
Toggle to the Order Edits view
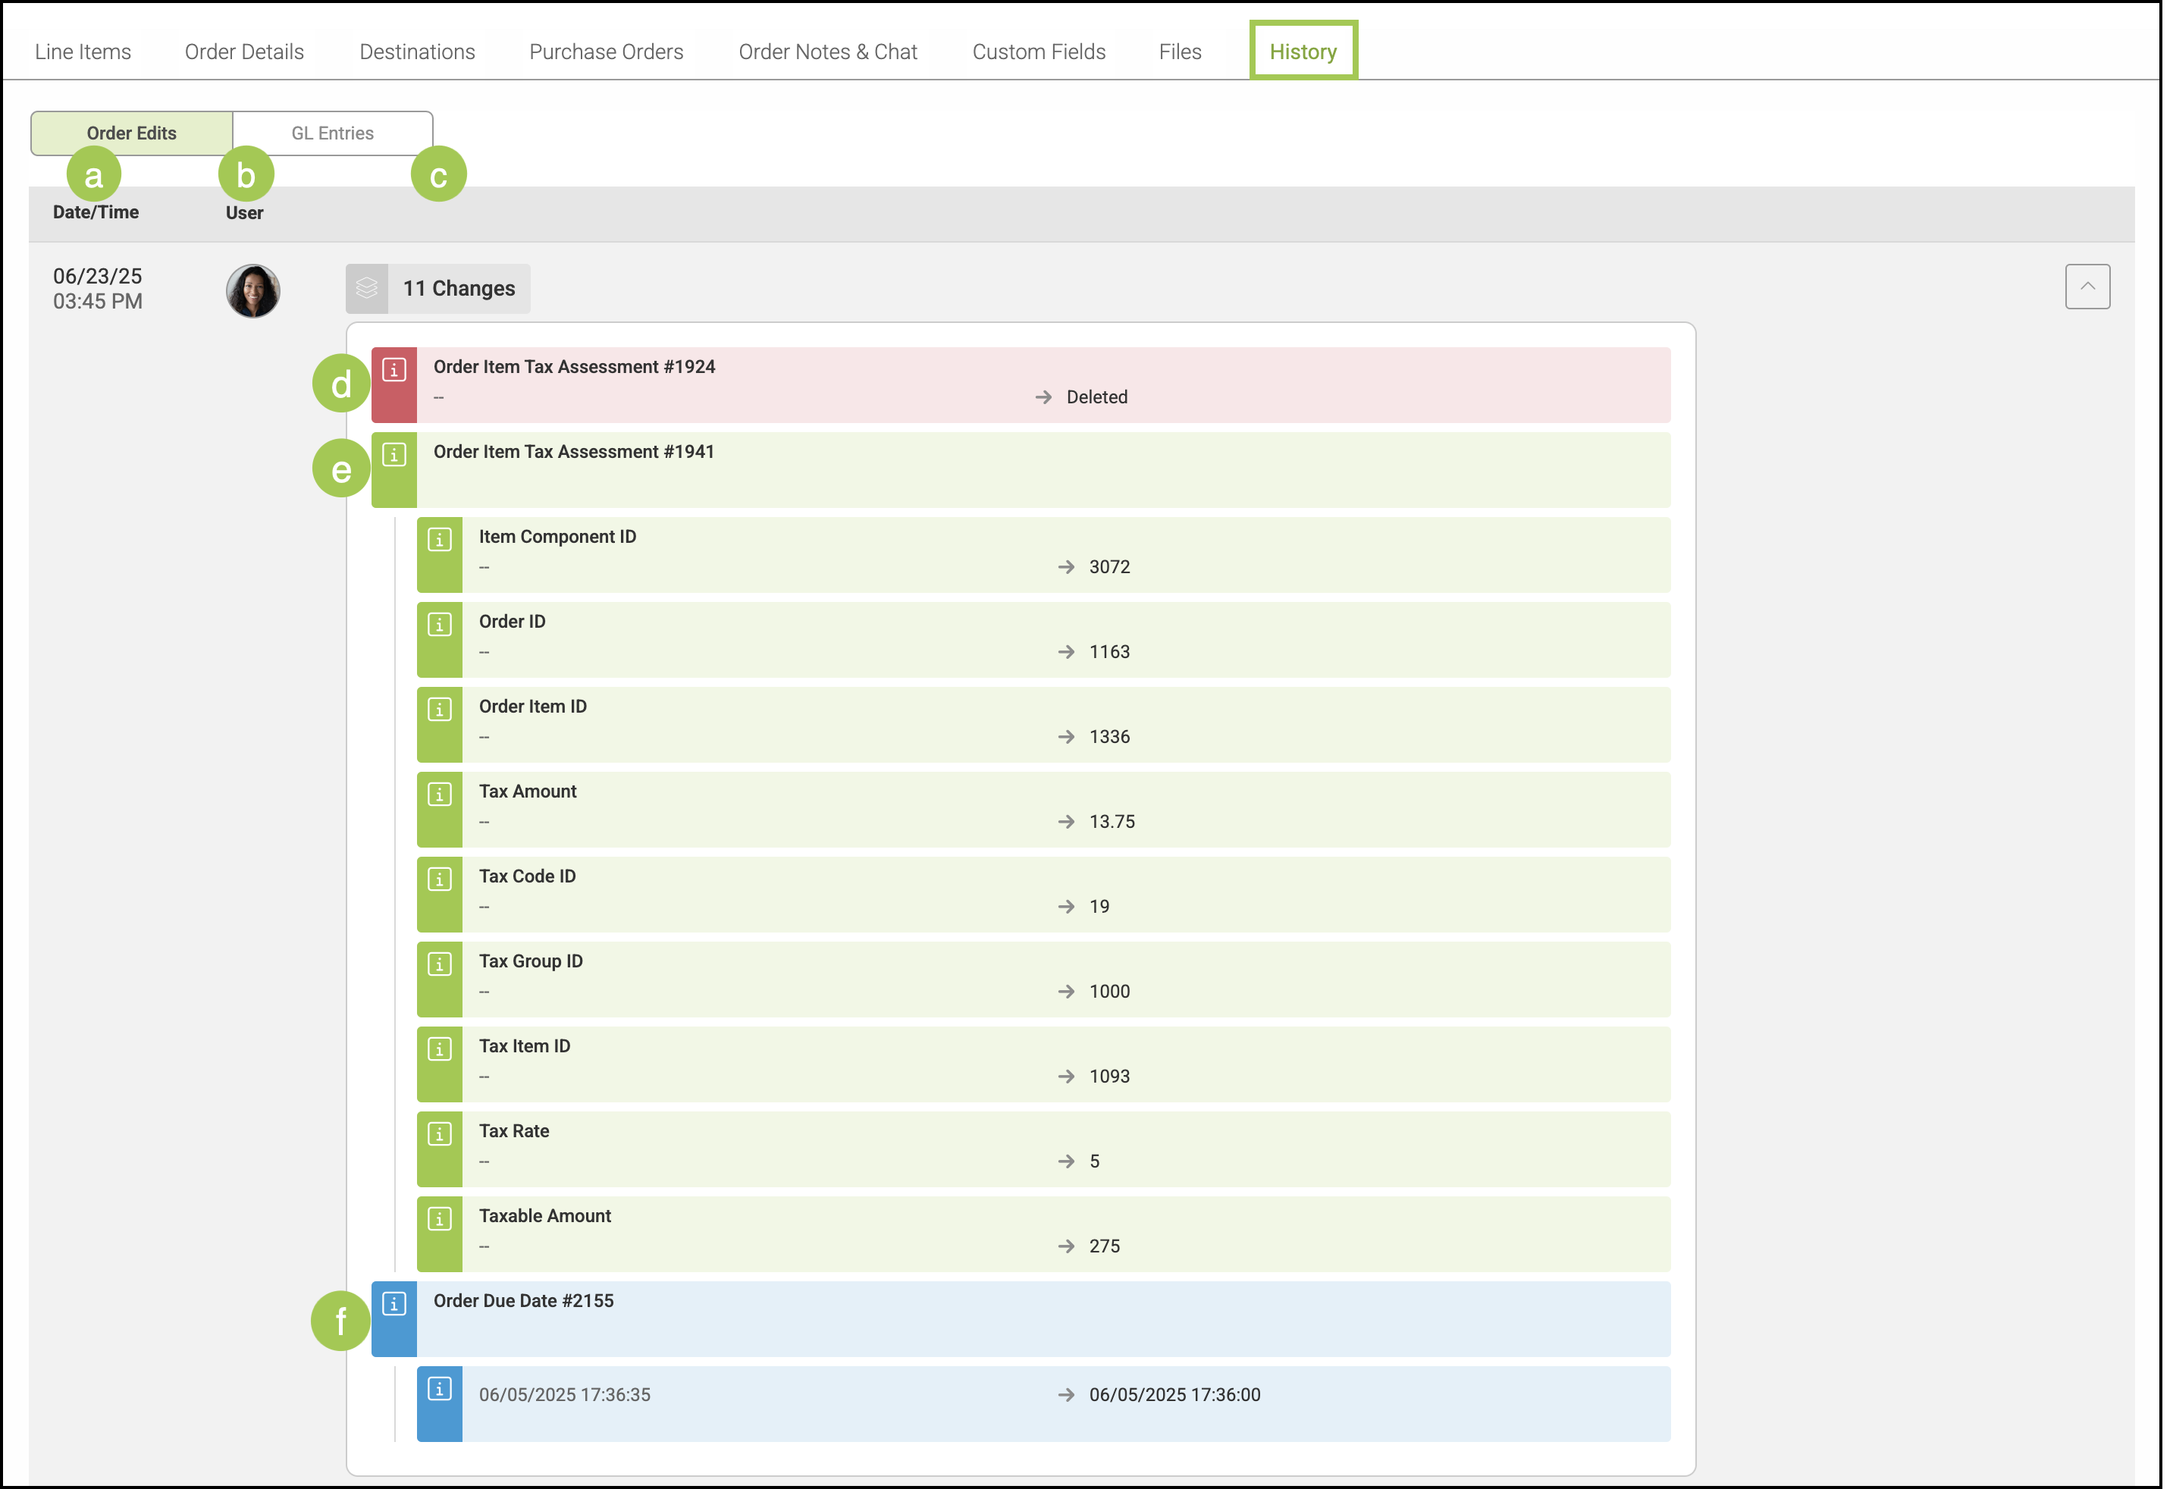pyautogui.click(x=132, y=133)
